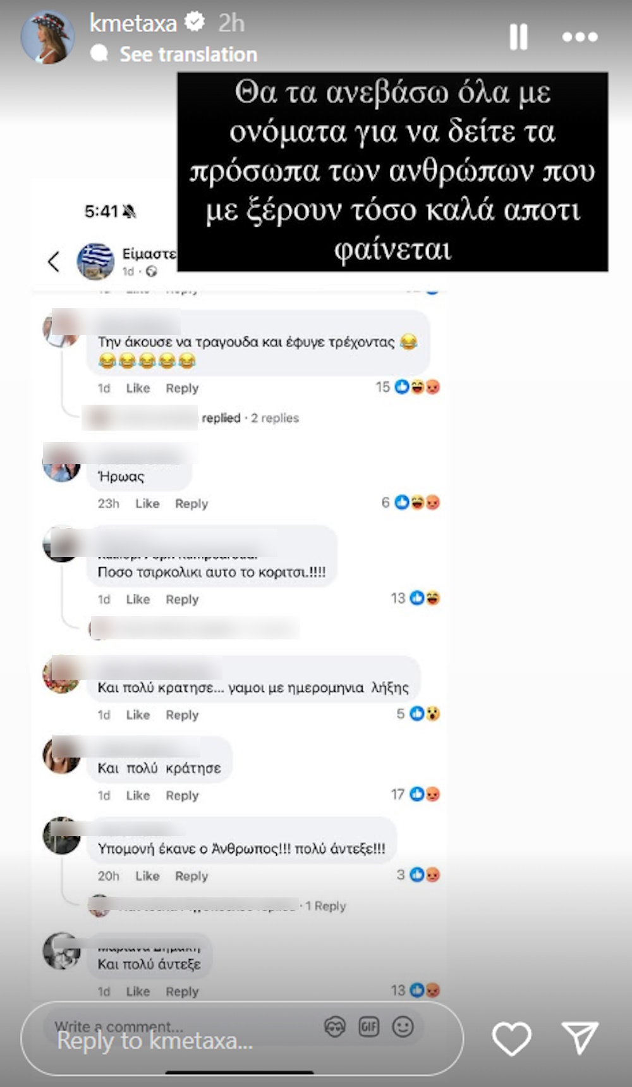Open the kmetaxa username

tap(133, 23)
